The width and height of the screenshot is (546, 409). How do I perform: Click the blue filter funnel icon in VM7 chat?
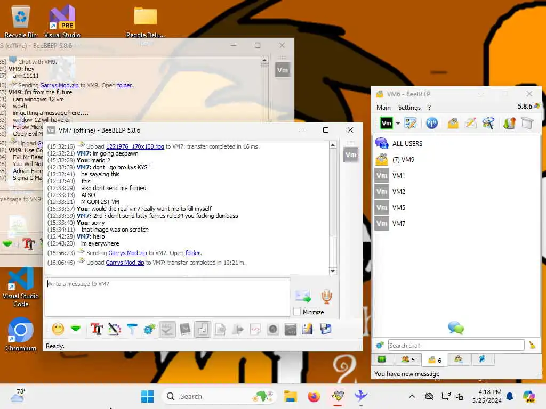point(132,329)
